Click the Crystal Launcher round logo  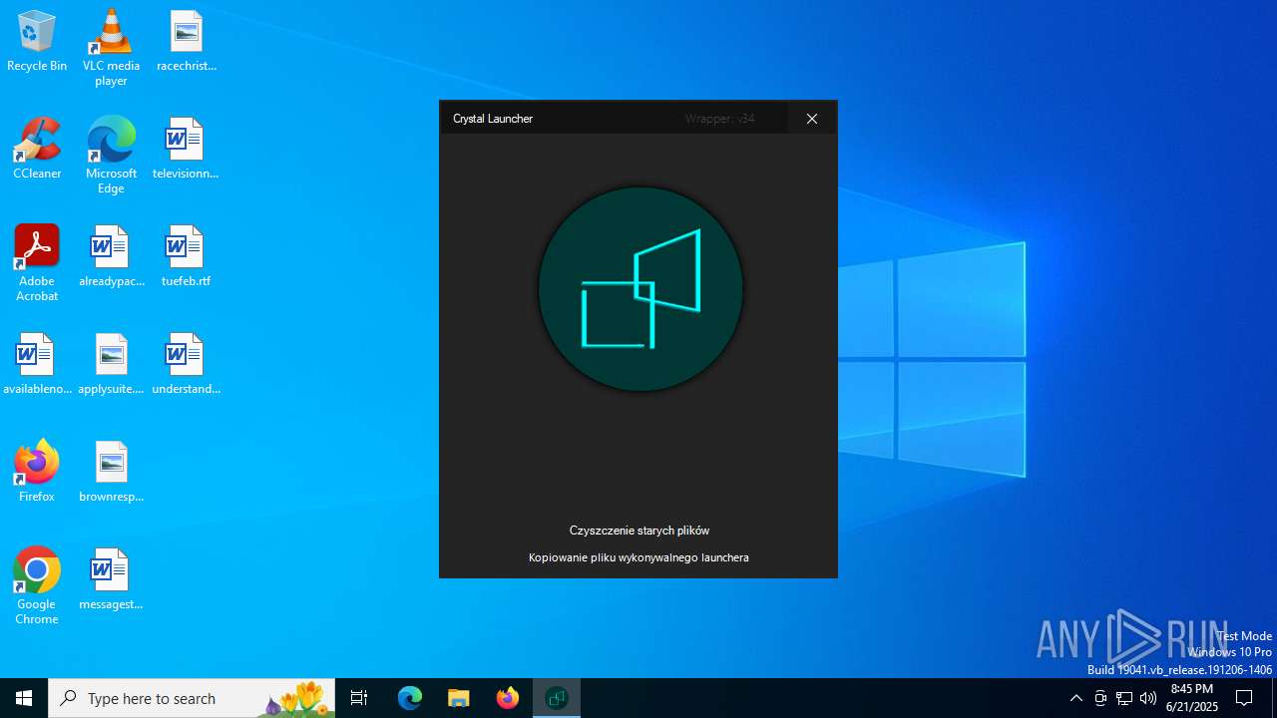point(640,289)
